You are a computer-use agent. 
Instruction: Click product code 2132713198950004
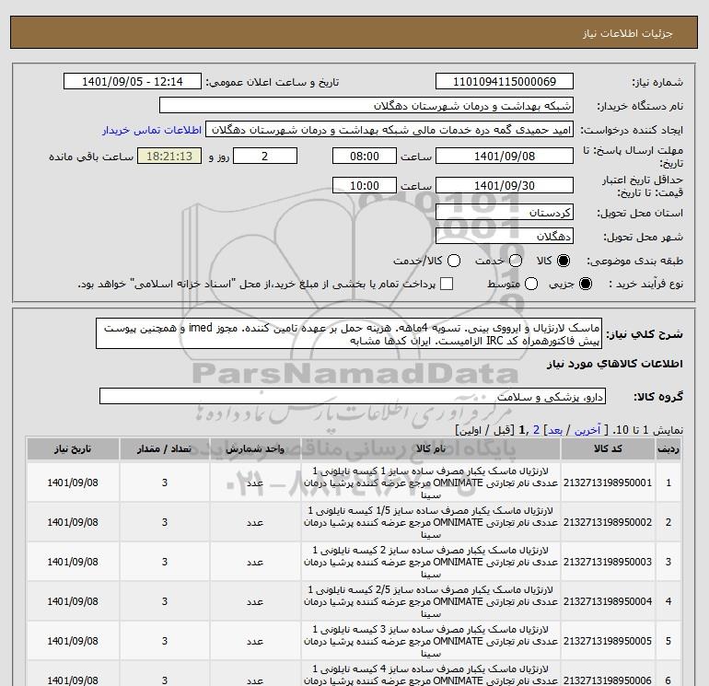click(x=608, y=601)
